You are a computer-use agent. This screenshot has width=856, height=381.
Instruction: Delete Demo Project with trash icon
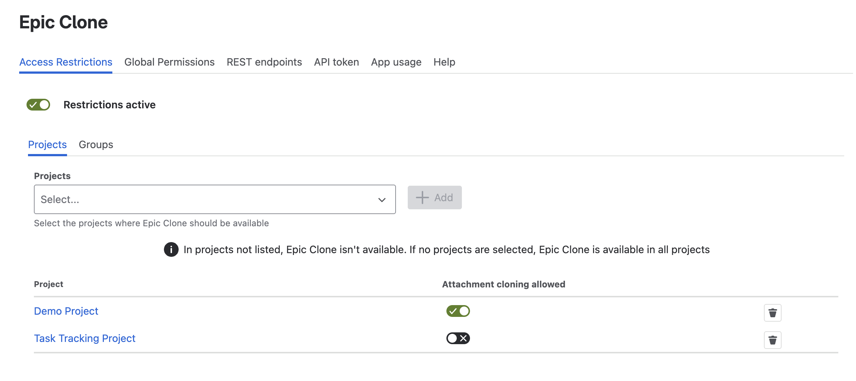[772, 313]
